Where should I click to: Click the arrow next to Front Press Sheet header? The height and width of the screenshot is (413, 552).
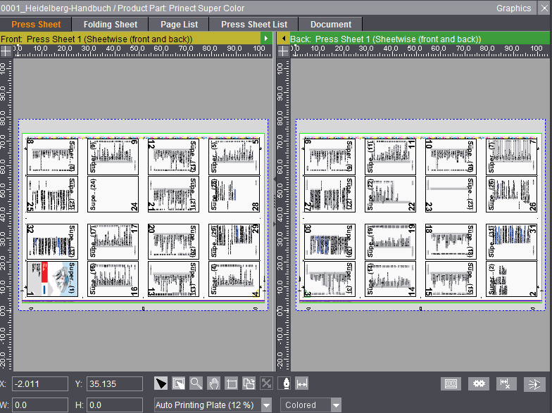click(265, 38)
